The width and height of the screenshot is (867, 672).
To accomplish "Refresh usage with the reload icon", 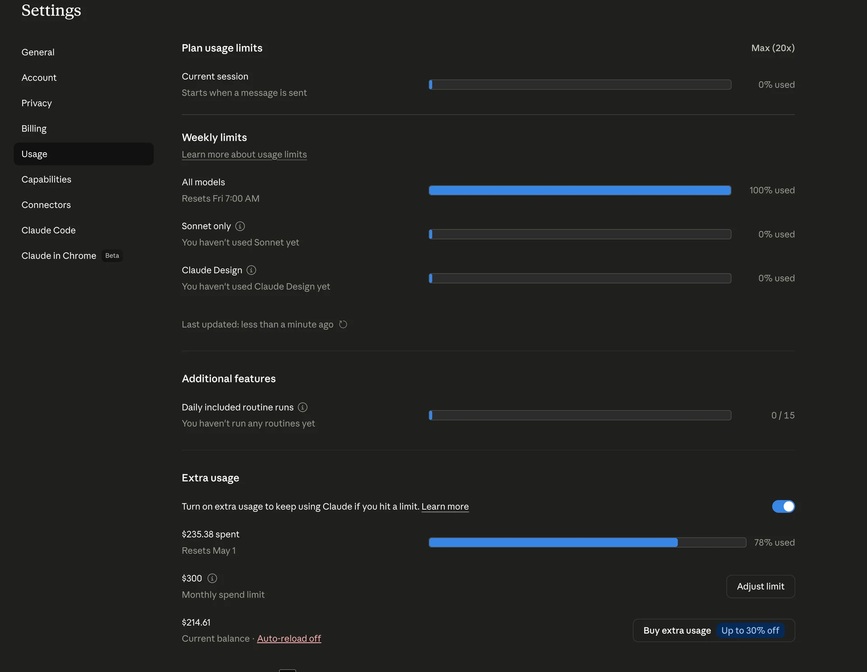I will (x=343, y=324).
